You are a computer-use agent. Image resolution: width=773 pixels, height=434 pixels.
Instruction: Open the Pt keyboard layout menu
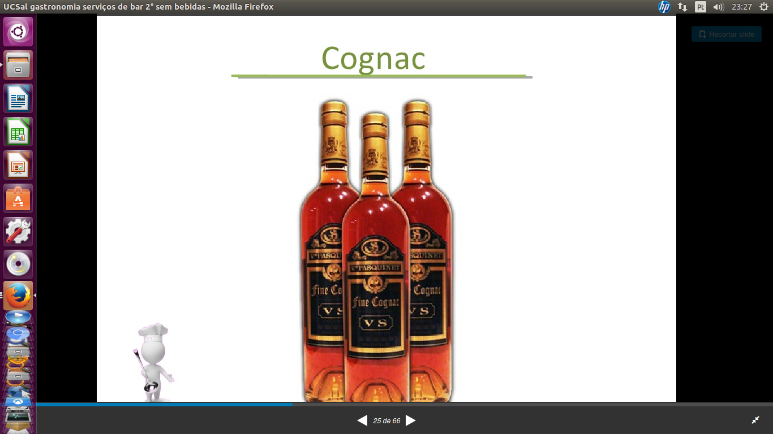[701, 7]
